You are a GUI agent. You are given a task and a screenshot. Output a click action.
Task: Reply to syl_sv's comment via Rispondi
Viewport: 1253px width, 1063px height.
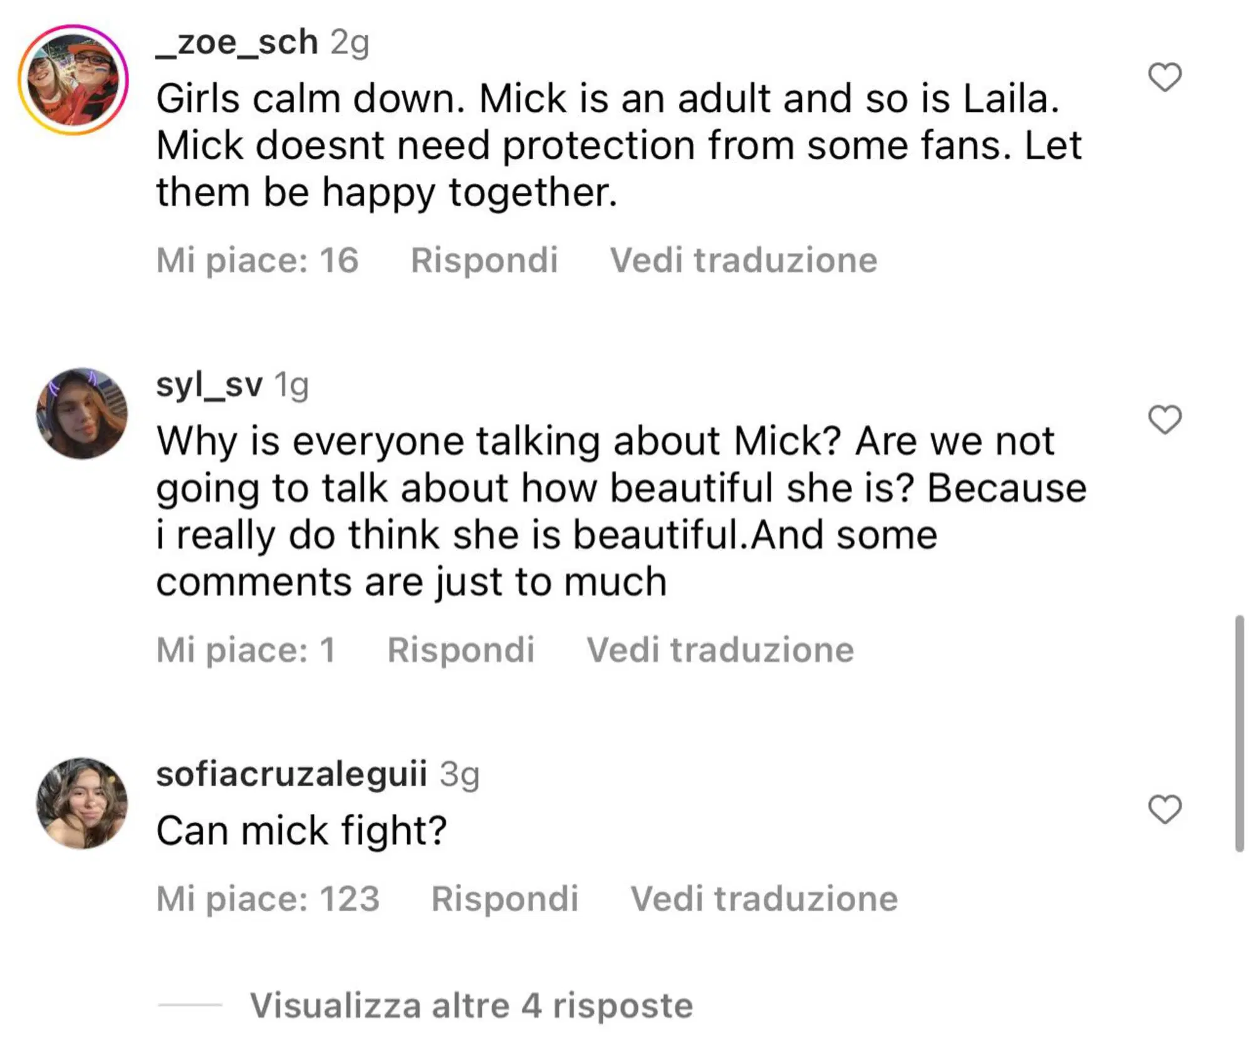pos(460,650)
